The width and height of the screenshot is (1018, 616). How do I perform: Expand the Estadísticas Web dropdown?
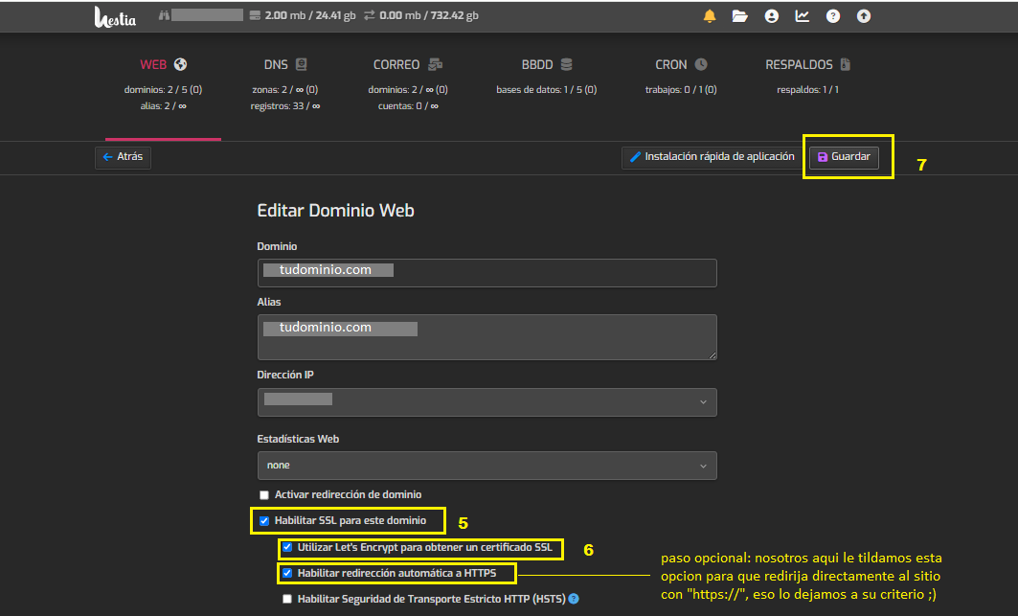click(x=486, y=466)
